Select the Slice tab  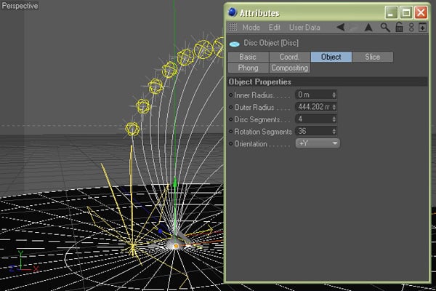[x=372, y=57]
